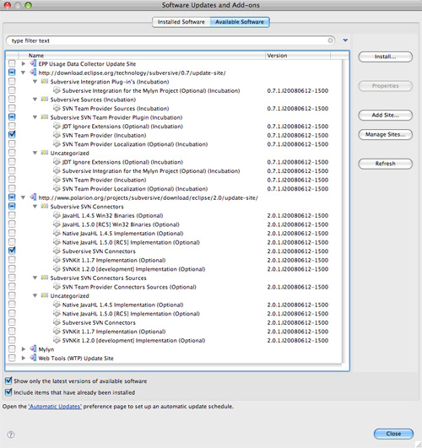
Task: Sort by the Version column header
Action: click(x=298, y=56)
